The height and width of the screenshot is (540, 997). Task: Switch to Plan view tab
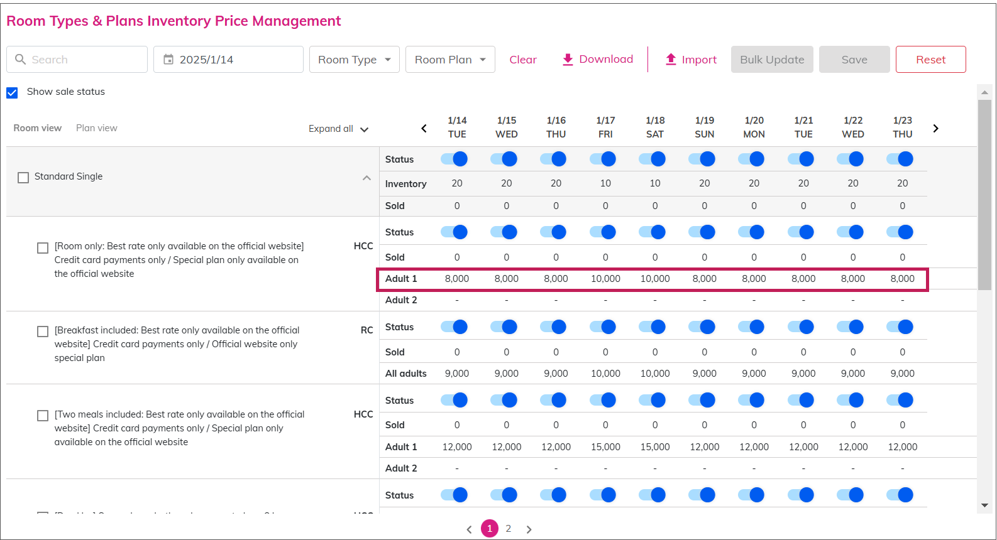point(97,128)
